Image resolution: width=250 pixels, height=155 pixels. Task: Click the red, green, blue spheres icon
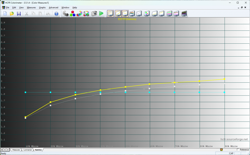click(72, 13)
